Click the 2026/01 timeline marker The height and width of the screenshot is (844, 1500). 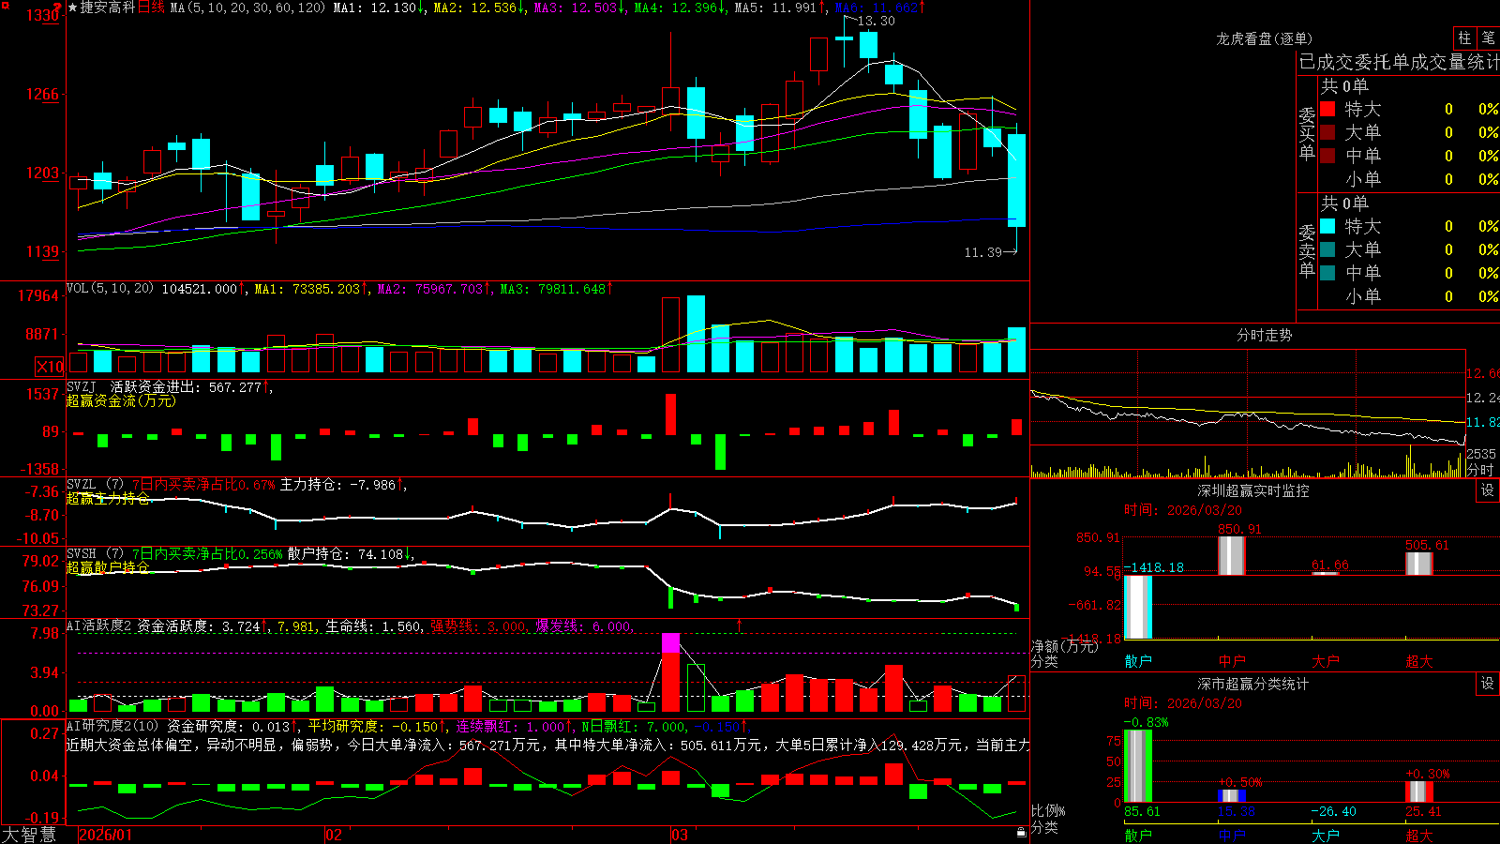[x=106, y=835]
